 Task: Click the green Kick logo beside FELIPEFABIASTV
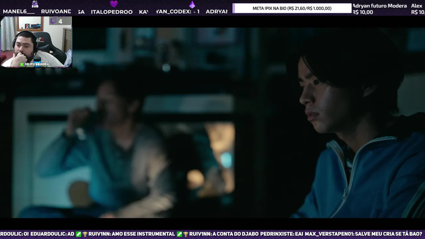[22, 64]
